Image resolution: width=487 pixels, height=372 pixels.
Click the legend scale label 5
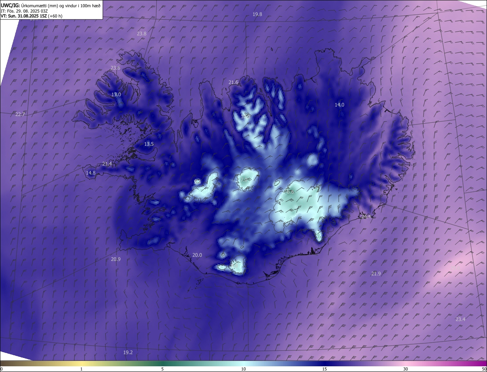[162, 369]
